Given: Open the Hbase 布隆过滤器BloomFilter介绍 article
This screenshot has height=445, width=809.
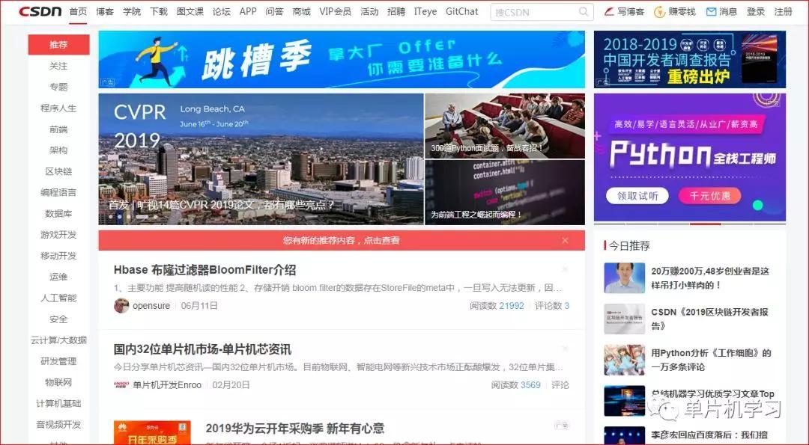Looking at the screenshot, I should pos(204,270).
